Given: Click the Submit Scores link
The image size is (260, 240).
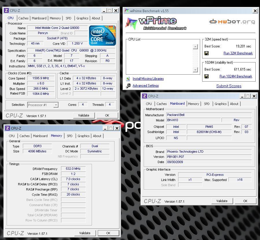Looking at the screenshot, I should pyautogui.click(x=229, y=86).
